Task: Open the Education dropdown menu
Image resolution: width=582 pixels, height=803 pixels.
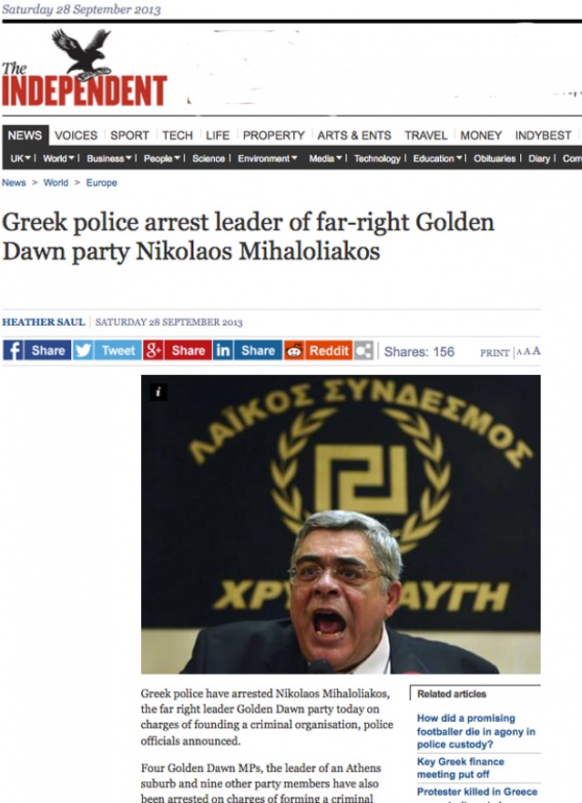Action: (437, 158)
